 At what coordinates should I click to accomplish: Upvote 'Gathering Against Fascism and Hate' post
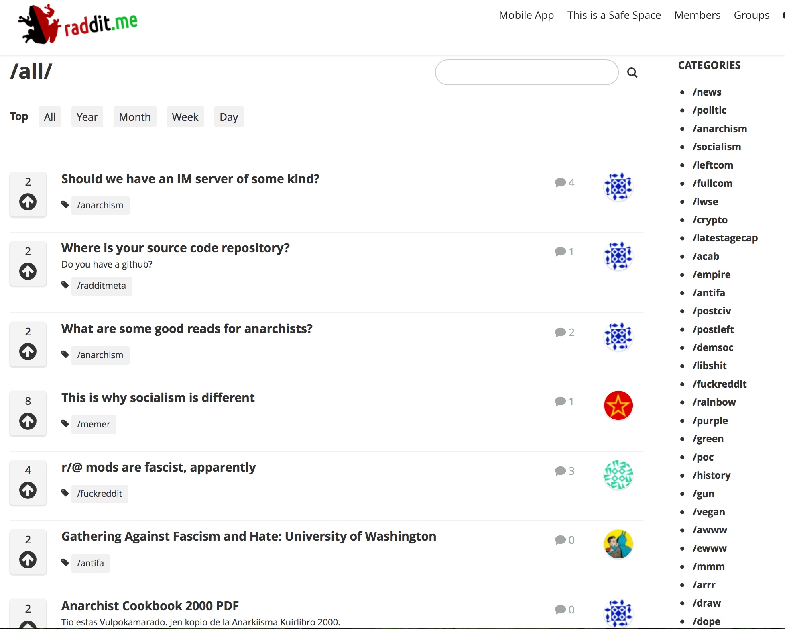click(28, 560)
